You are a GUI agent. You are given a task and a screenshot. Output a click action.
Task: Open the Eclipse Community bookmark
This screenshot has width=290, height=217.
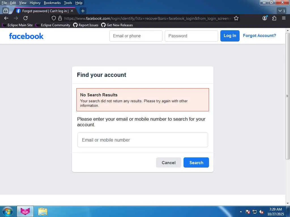(x=53, y=25)
